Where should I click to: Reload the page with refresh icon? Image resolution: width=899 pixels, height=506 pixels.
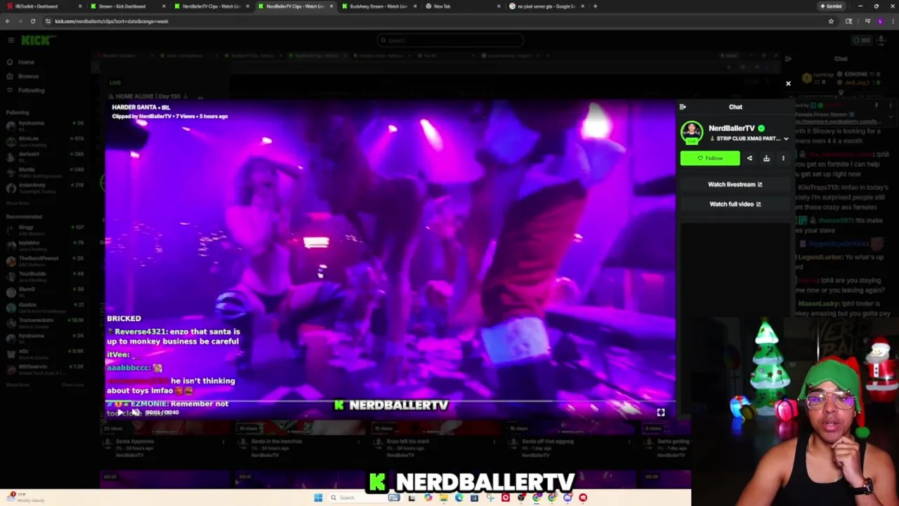(32, 21)
